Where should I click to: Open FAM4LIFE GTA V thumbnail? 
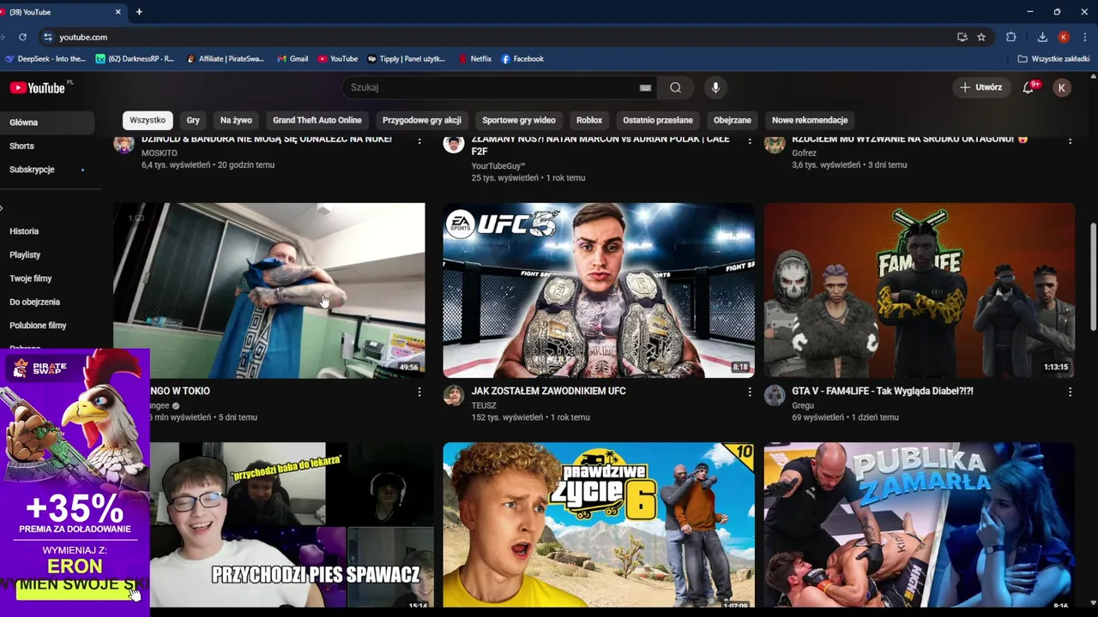[920, 291]
